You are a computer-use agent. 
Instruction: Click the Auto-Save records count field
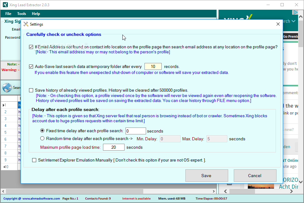[153, 66]
